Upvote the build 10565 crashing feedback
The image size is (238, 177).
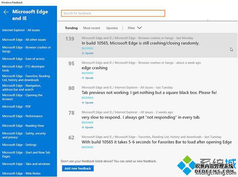click(x=87, y=53)
